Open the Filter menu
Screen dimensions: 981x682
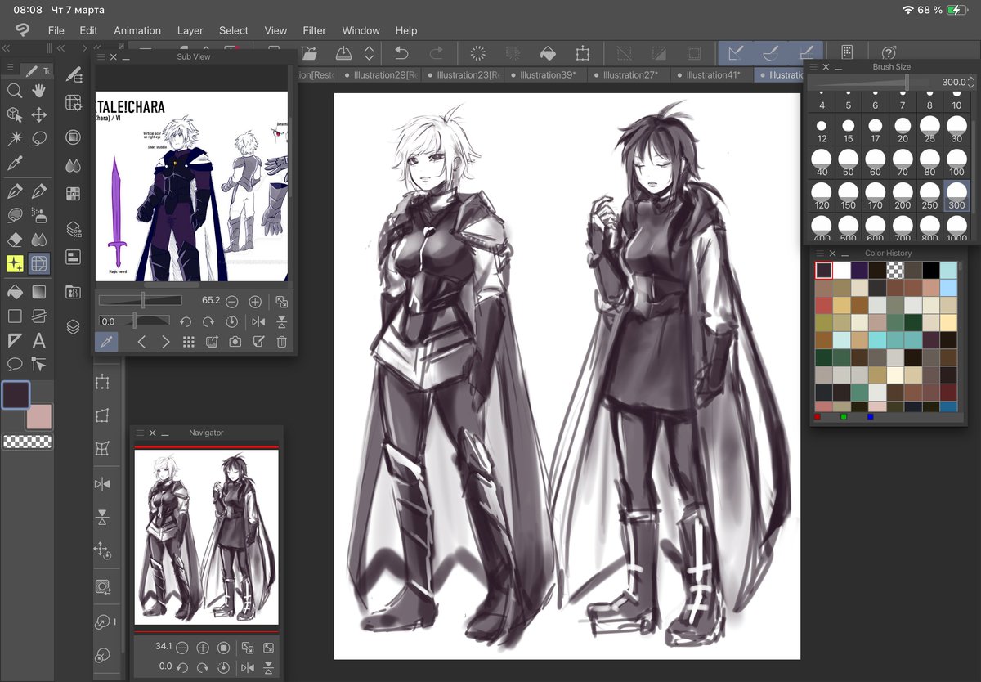[x=314, y=30]
